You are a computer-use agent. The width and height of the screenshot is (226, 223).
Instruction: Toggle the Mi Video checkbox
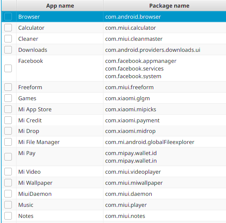8,172
